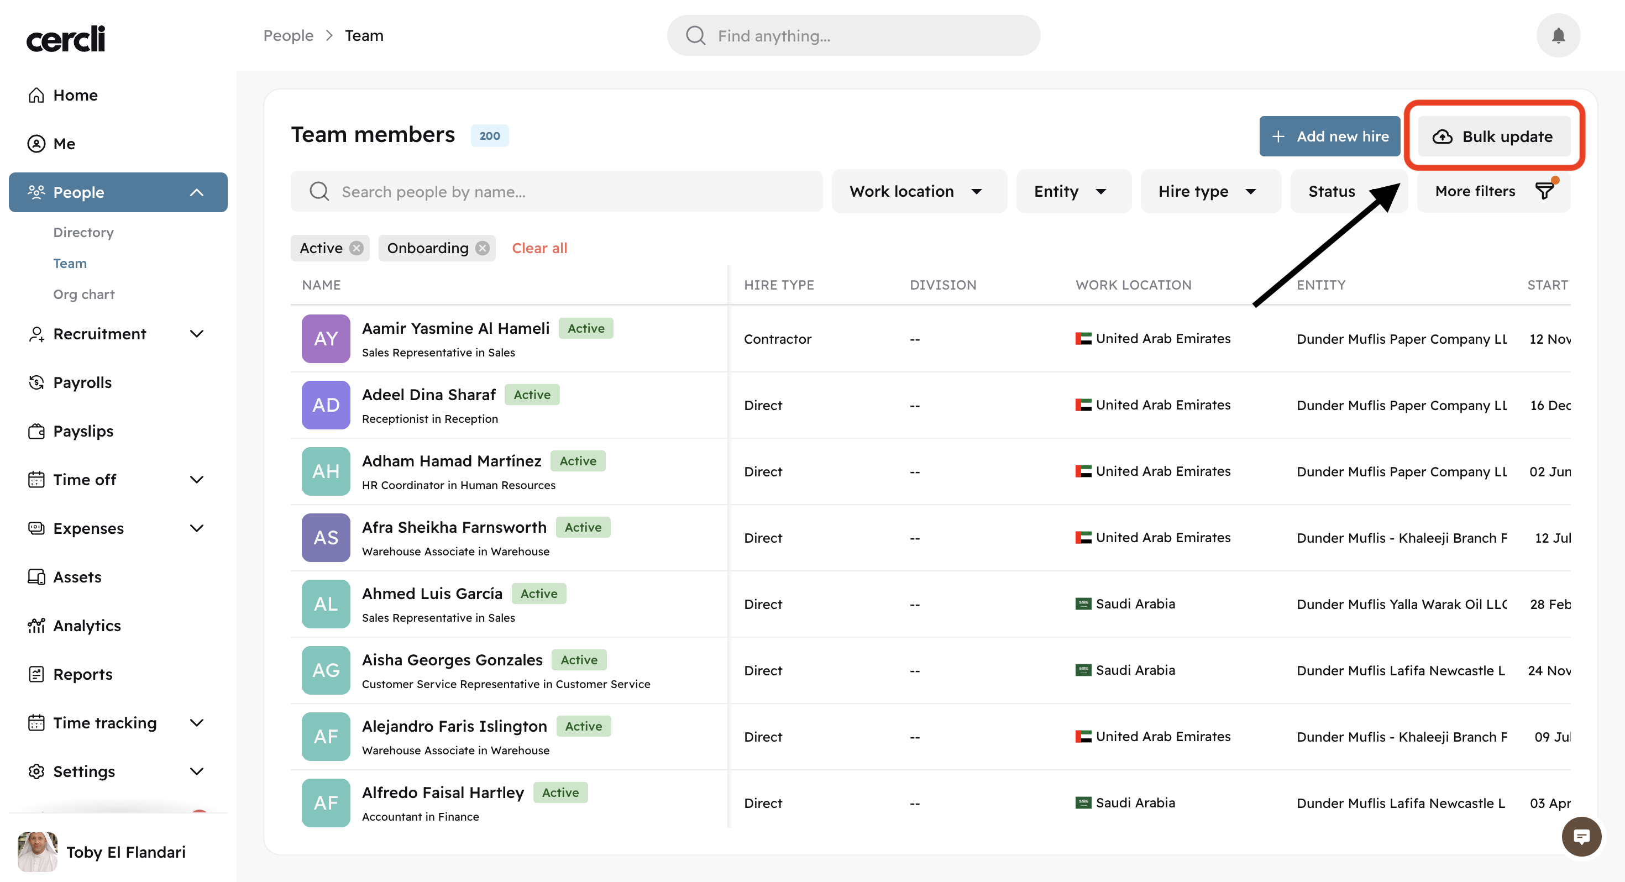This screenshot has height=882, width=1625.
Task: Click the Add new hire button
Action: pos(1329,136)
